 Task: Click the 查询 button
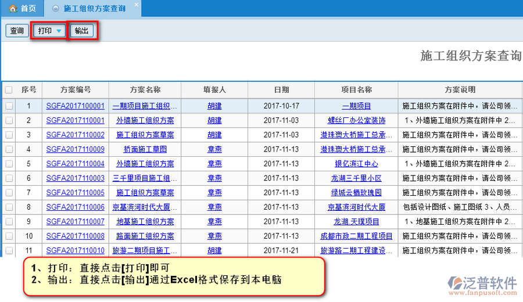coord(17,31)
